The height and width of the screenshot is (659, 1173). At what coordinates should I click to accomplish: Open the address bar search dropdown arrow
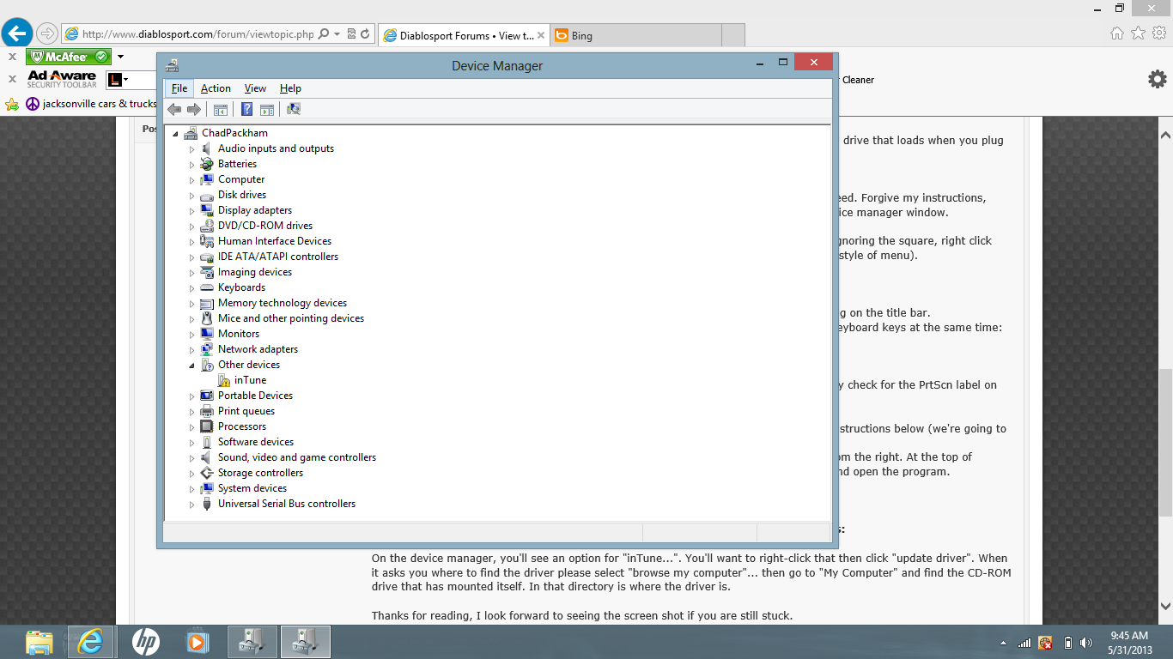pyautogui.click(x=337, y=34)
